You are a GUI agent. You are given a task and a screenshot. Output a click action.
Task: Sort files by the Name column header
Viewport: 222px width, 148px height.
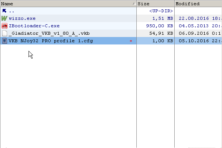click(x=68, y=4)
